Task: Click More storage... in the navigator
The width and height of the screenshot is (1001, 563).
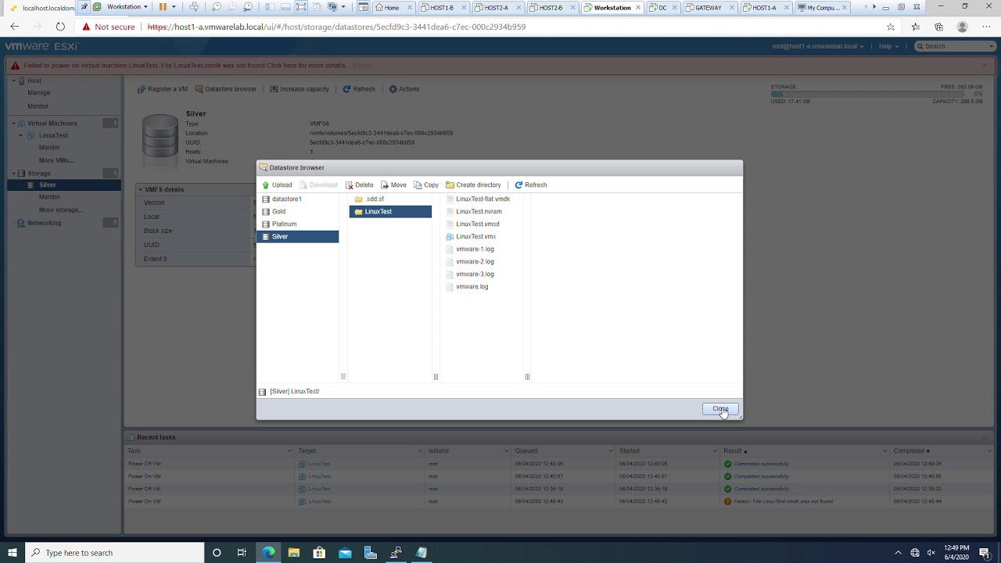Action: click(x=61, y=210)
